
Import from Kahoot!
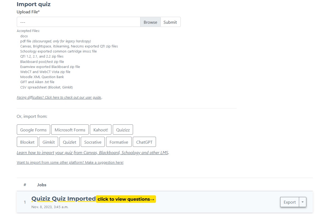coord(101,130)
